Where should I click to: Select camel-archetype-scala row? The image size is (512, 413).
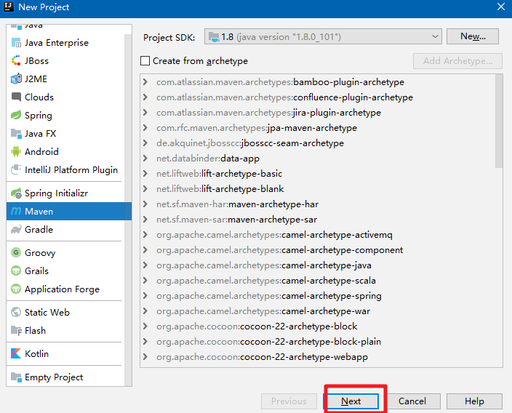[x=319, y=281]
